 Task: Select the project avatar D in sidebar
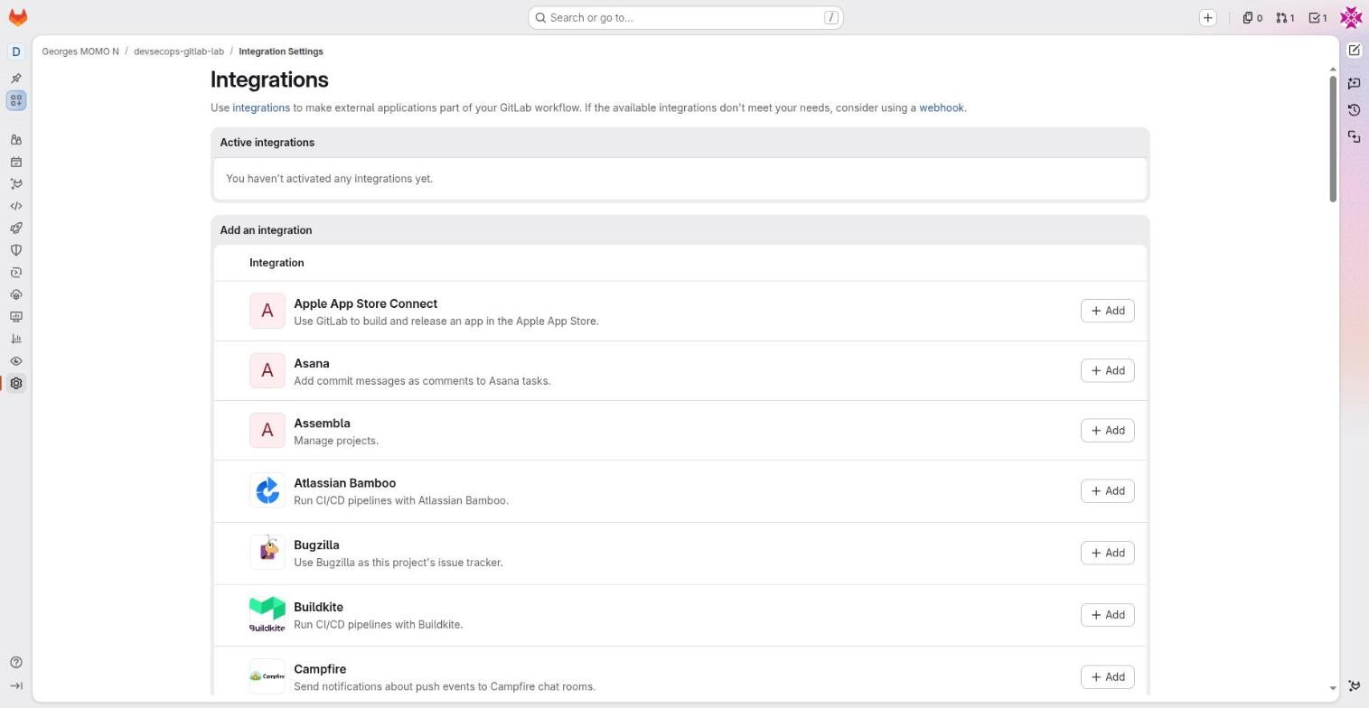(x=15, y=51)
